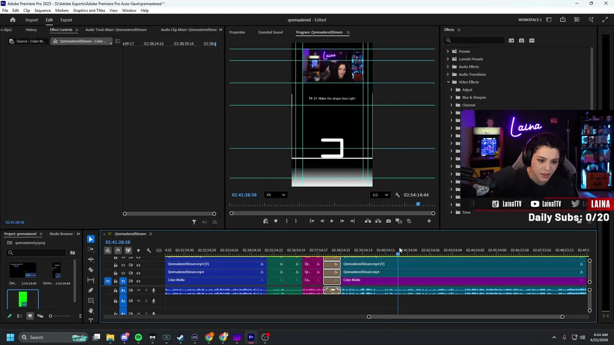The height and width of the screenshot is (345, 614).
Task: Switch to the Essential Sound tab
Action: (x=271, y=32)
